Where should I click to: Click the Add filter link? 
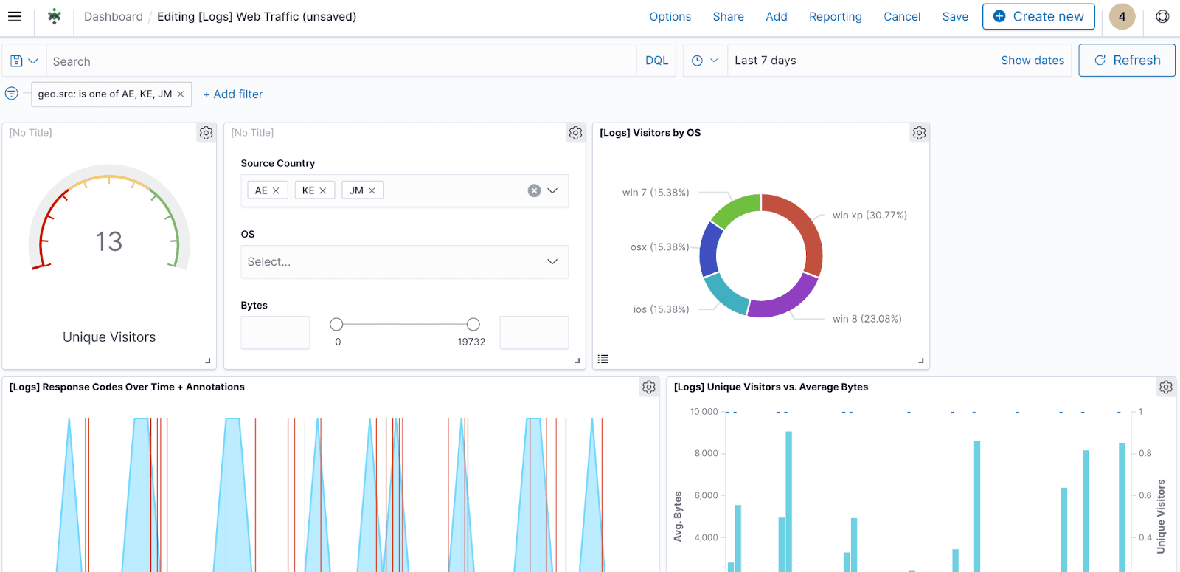pos(233,94)
